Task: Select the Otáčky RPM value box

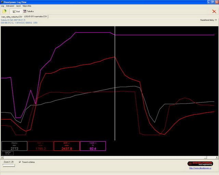Action: (14, 146)
